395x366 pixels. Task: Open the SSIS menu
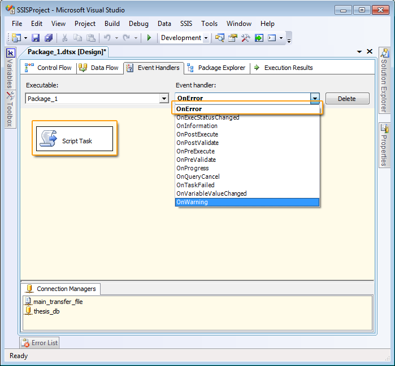[186, 24]
